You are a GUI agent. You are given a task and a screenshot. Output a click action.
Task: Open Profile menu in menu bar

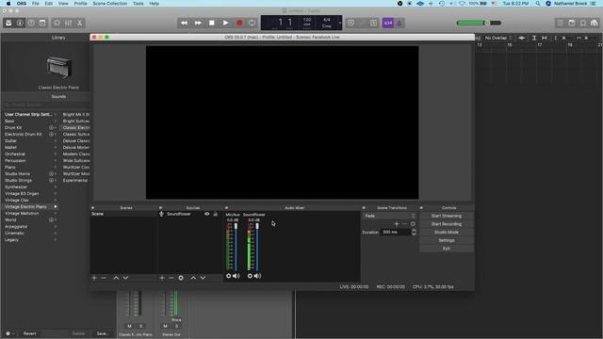(x=80, y=4)
